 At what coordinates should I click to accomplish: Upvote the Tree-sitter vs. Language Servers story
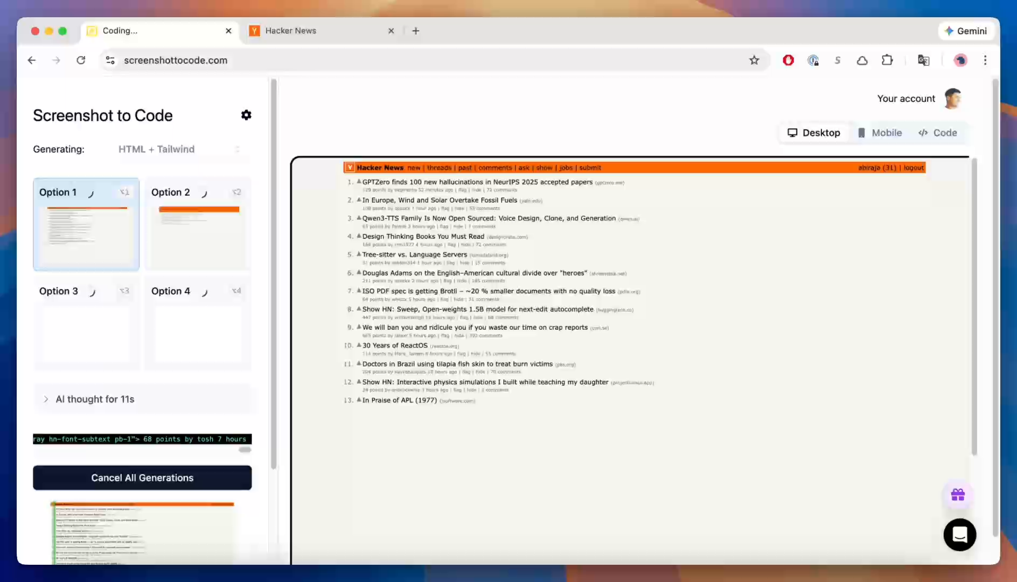coord(359,254)
